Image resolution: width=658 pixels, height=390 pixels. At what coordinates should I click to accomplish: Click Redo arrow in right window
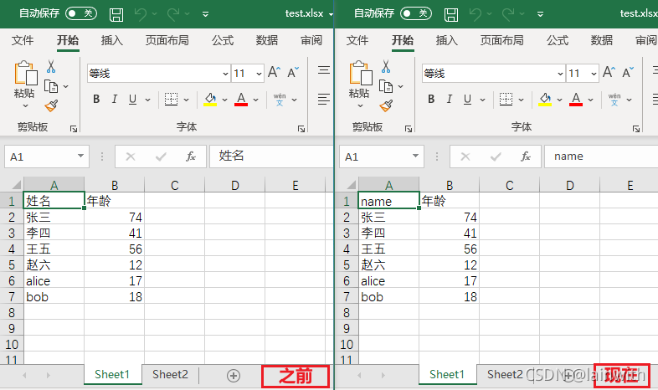508,14
